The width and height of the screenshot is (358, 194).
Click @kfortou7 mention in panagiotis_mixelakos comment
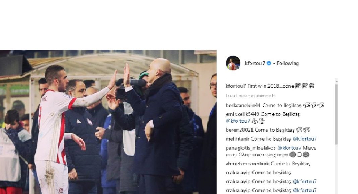tap(289, 148)
